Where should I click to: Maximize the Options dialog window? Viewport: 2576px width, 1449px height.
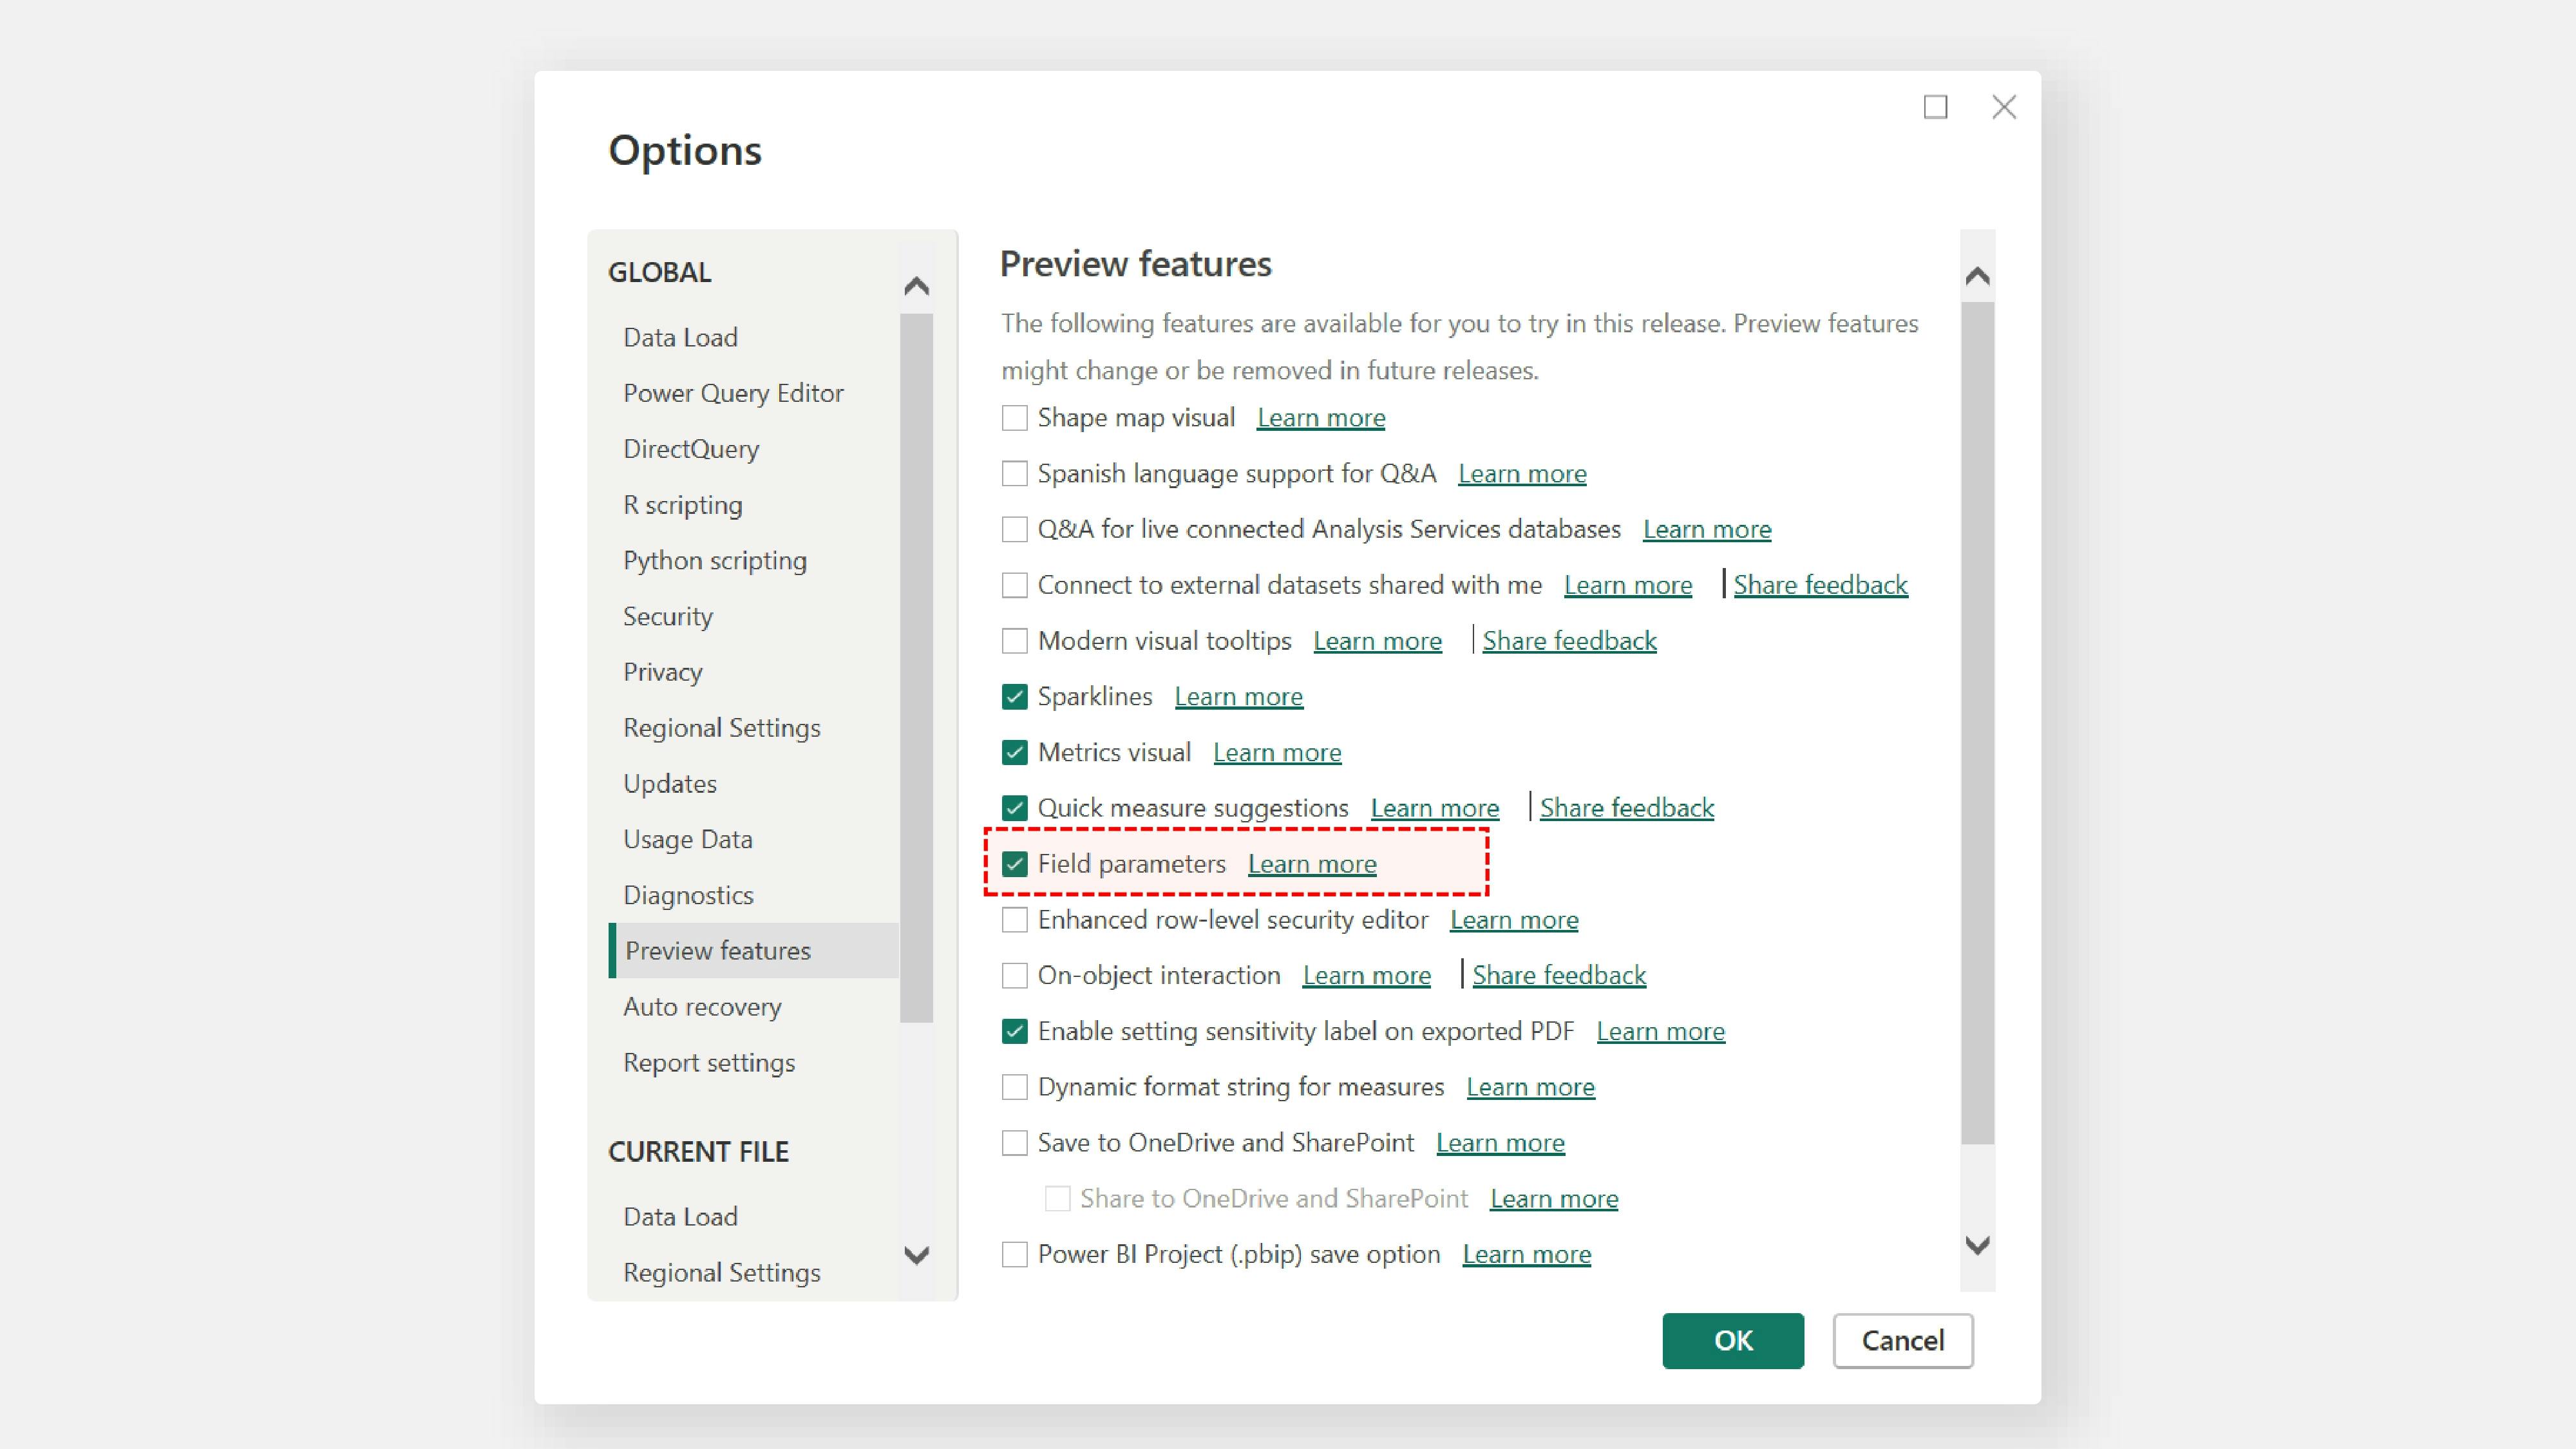click(x=1935, y=107)
